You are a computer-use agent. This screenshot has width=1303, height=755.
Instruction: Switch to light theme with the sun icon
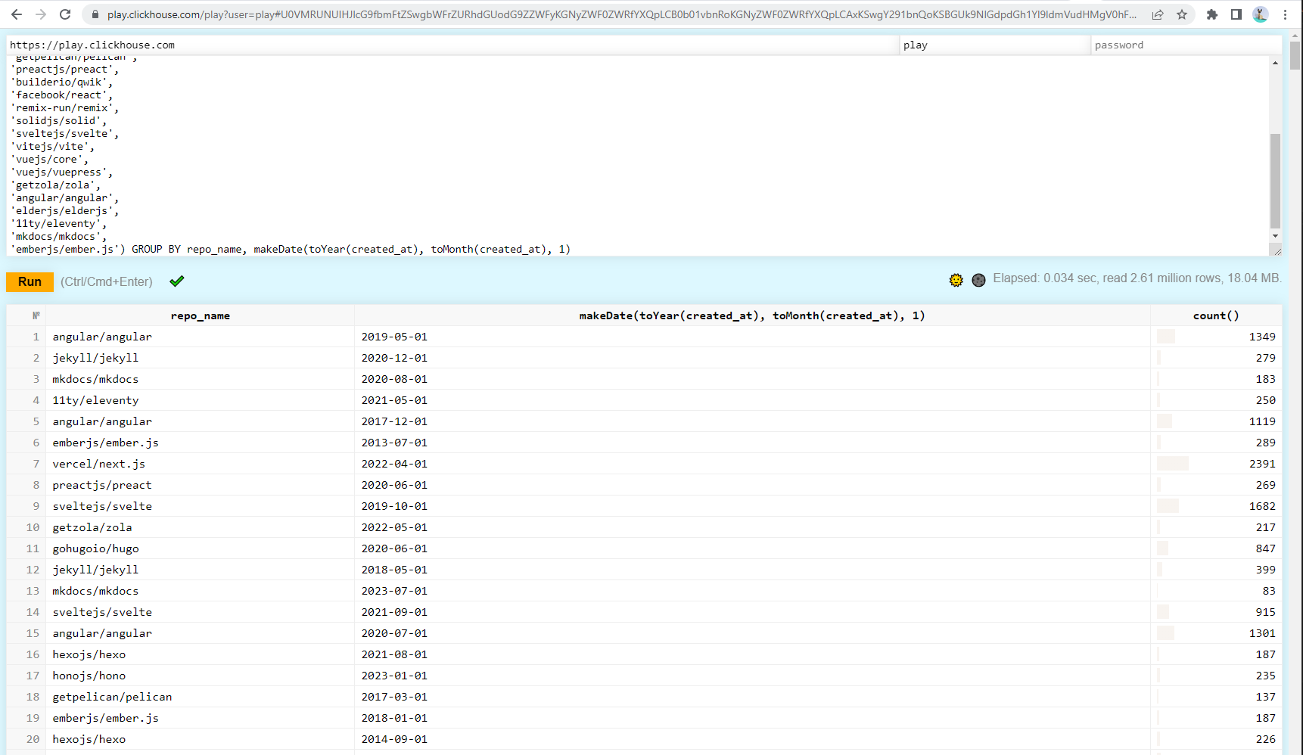[956, 280]
